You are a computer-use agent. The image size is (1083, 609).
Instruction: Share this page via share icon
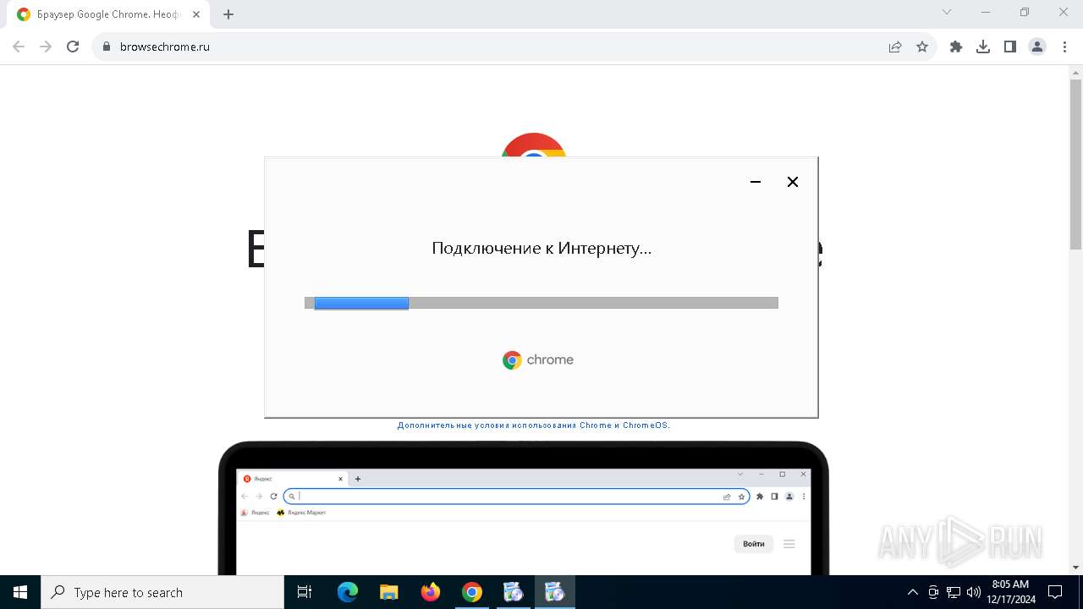895,47
